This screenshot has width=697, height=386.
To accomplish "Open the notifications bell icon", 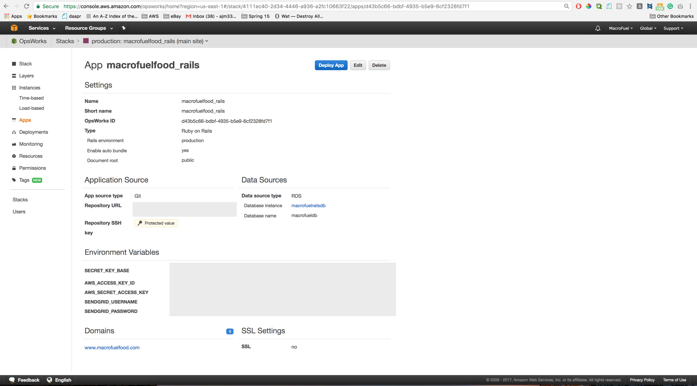I will click(x=598, y=28).
